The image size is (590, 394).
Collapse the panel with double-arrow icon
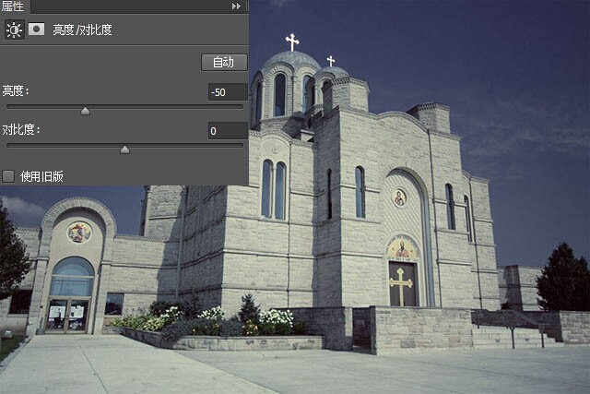pos(236,6)
